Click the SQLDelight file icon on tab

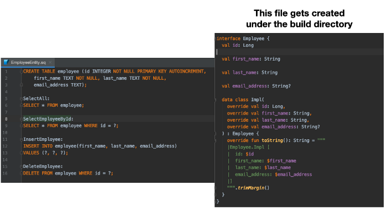[x=7, y=62]
